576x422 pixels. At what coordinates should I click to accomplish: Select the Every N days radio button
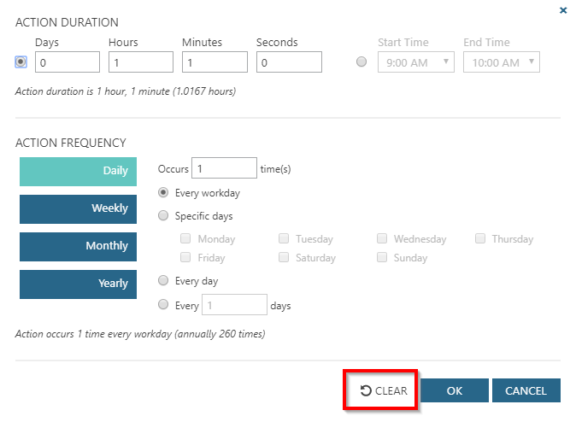coord(163,304)
